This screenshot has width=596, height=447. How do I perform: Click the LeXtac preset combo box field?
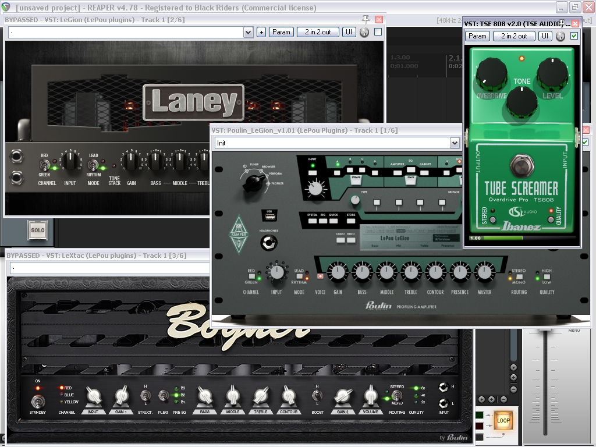click(109, 268)
